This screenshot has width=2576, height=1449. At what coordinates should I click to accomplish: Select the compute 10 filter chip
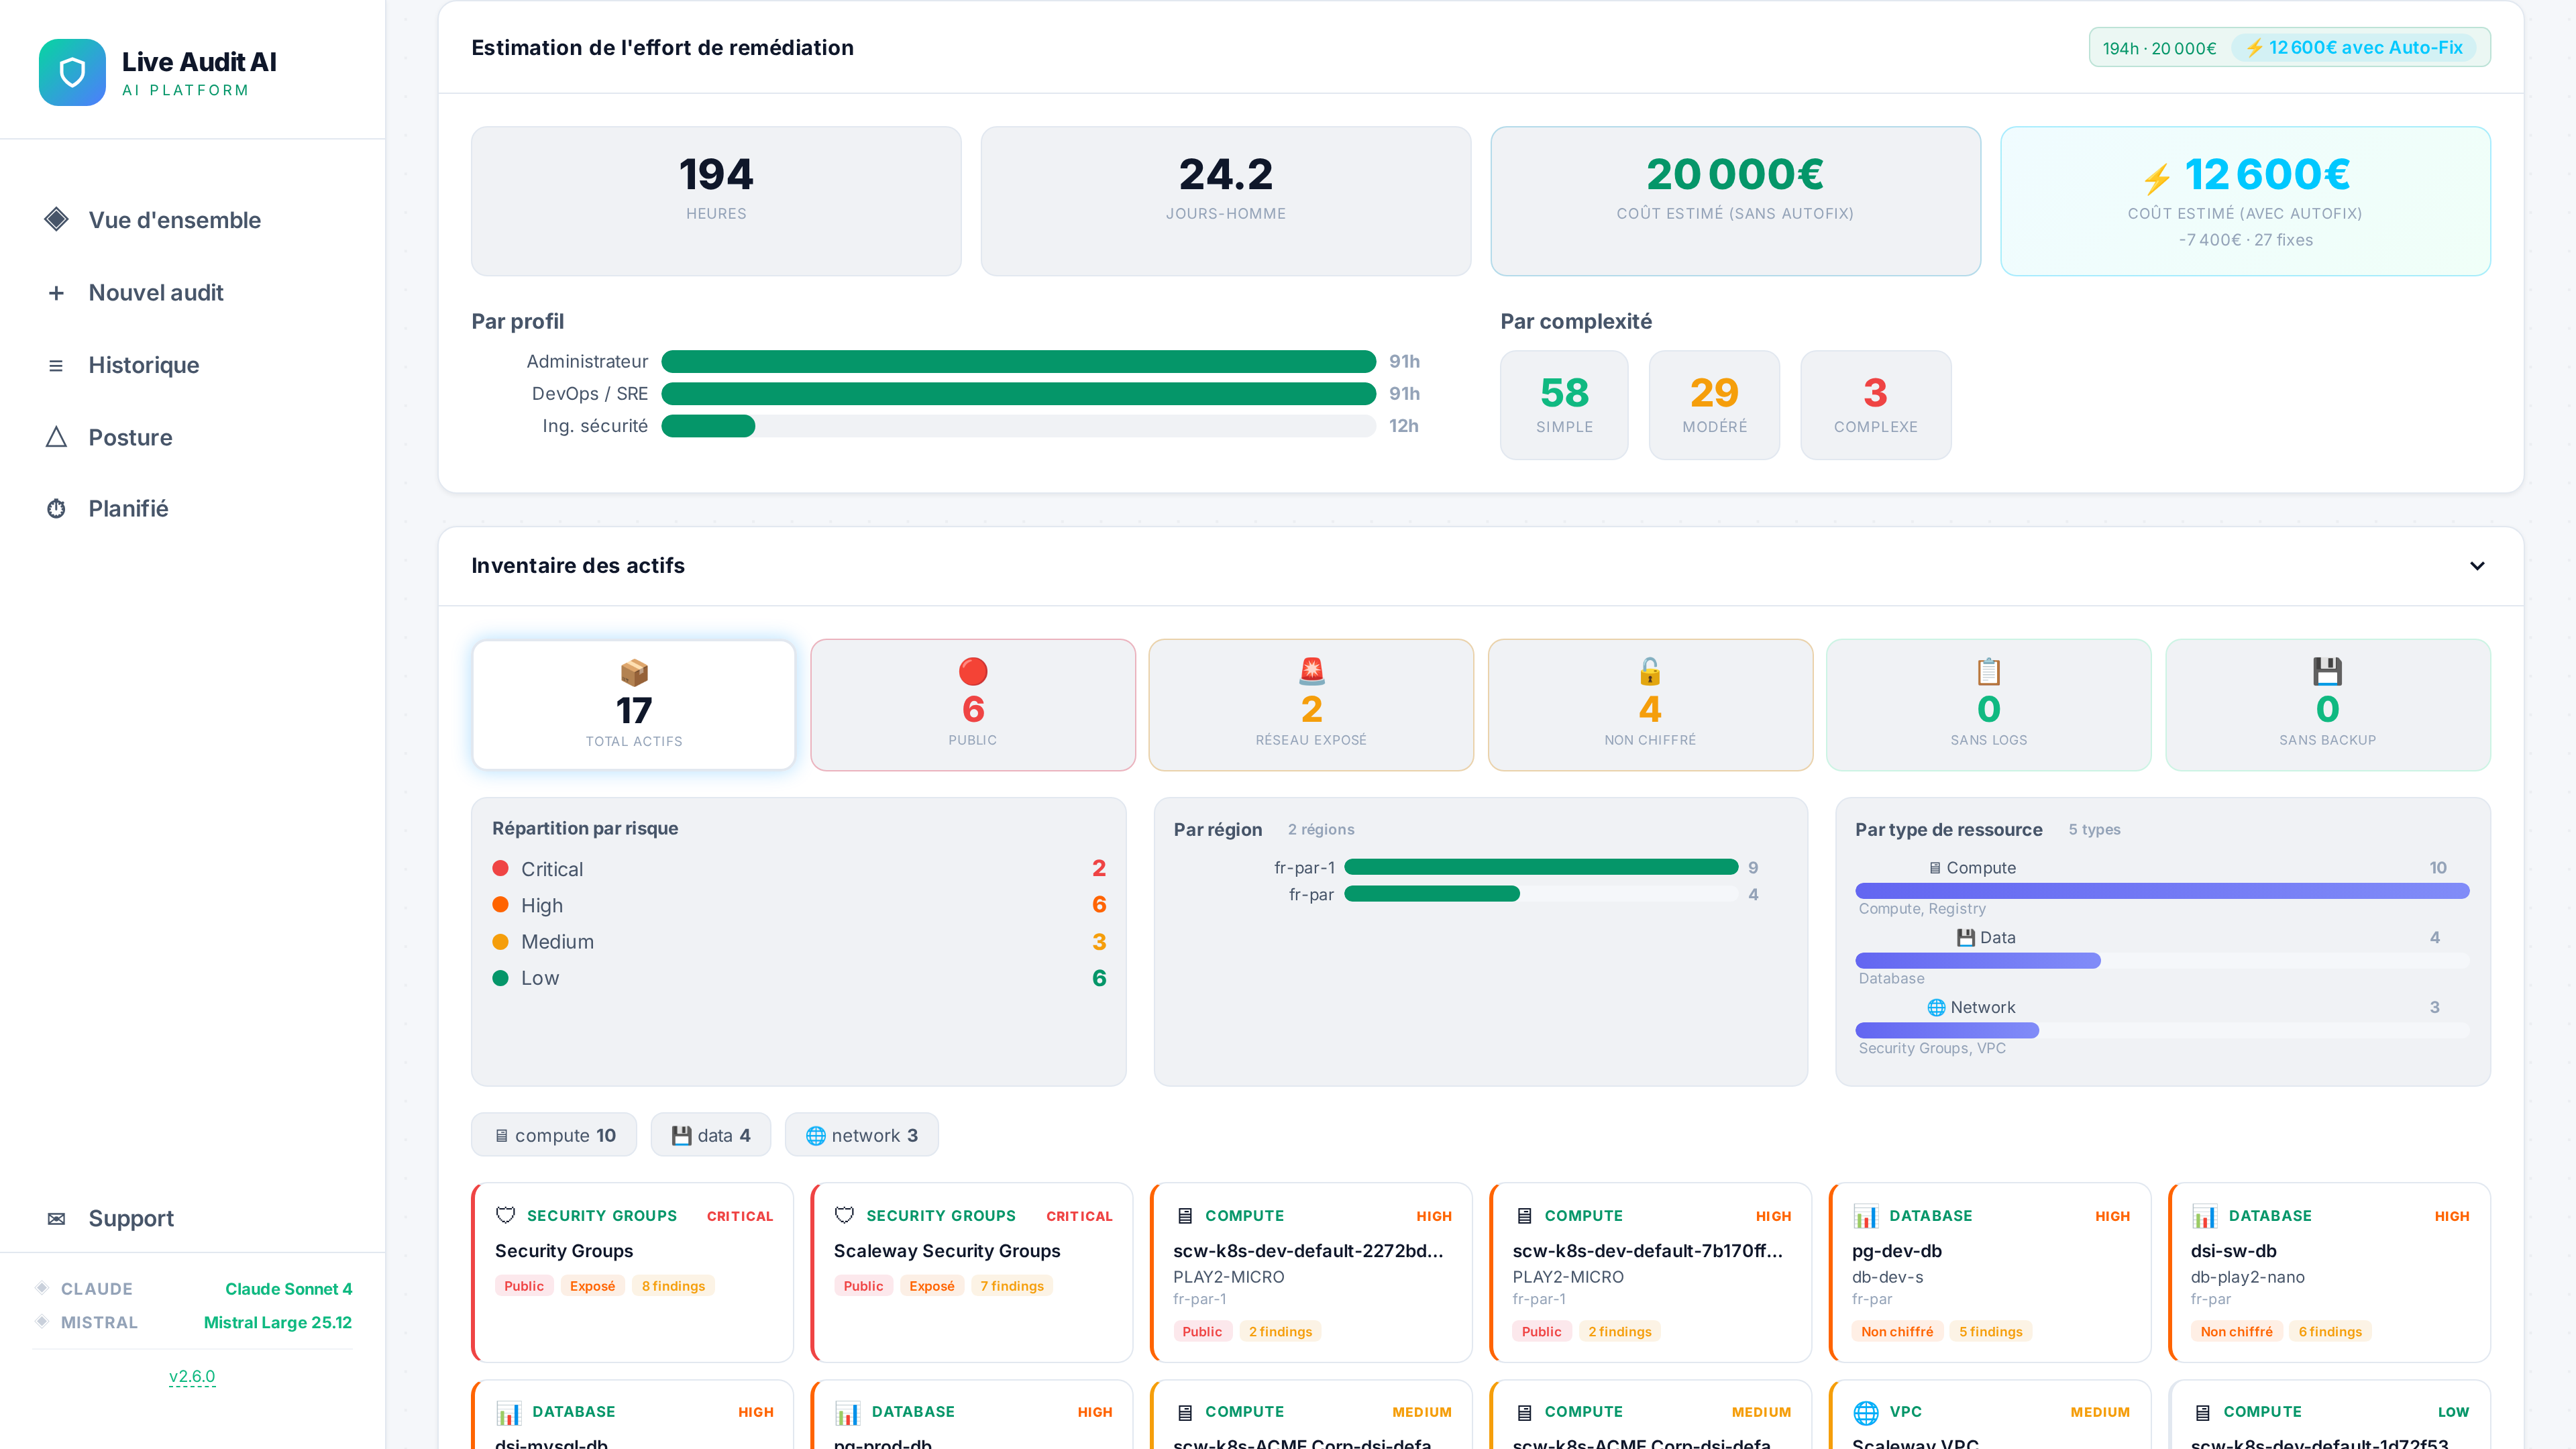click(554, 1135)
